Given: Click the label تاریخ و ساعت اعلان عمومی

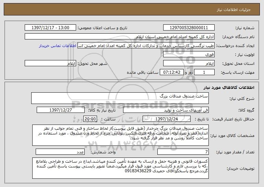Looking at the screenshot, I should click(103, 28).
